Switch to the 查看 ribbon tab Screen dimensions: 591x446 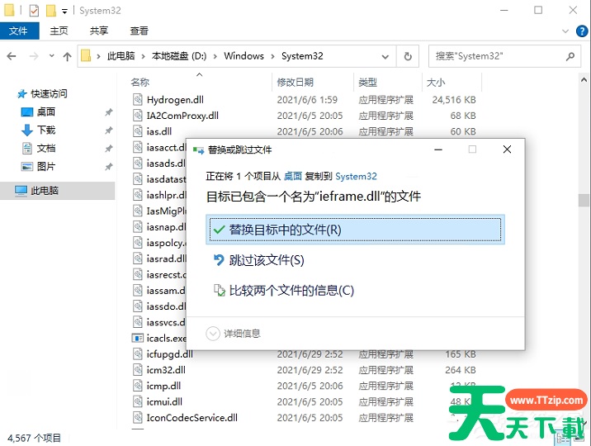point(139,31)
